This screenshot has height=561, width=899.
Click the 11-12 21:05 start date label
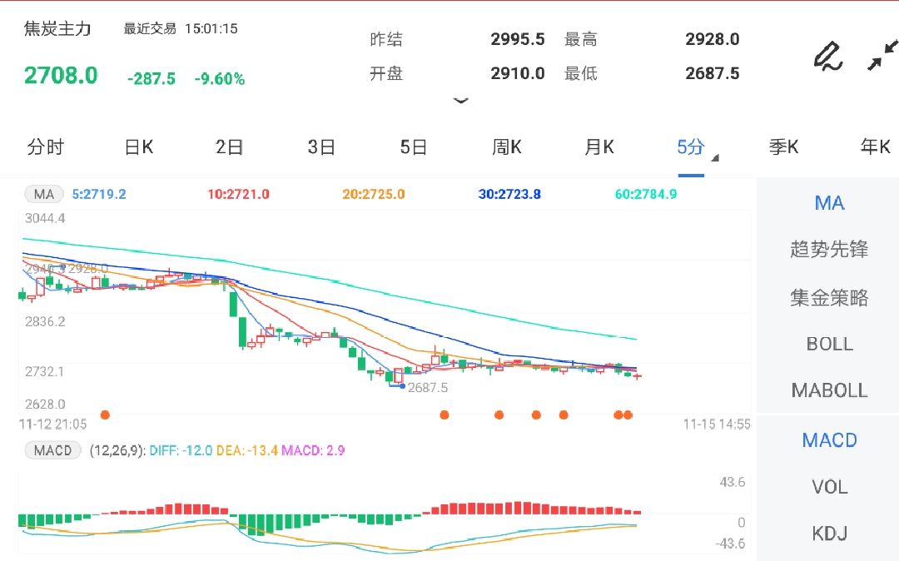pyautogui.click(x=52, y=424)
